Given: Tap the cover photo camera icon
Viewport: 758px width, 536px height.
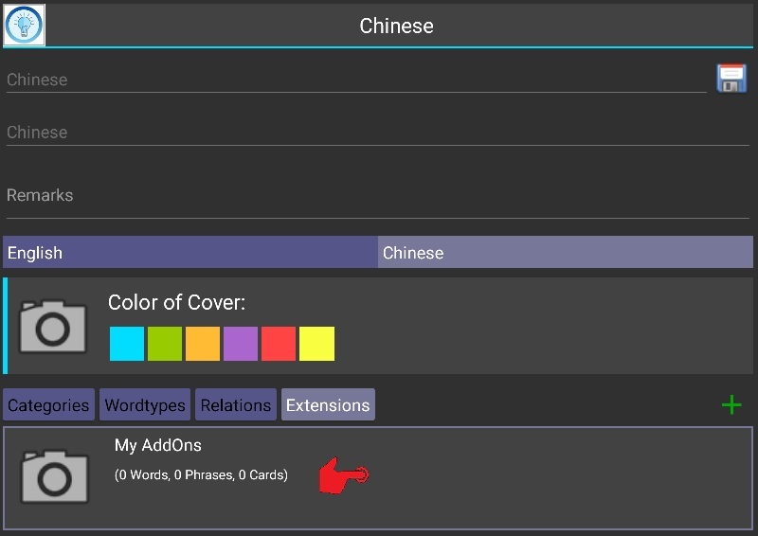Looking at the screenshot, I should coord(53,327).
